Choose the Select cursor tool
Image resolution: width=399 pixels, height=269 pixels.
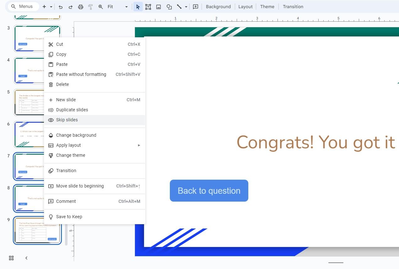click(138, 7)
